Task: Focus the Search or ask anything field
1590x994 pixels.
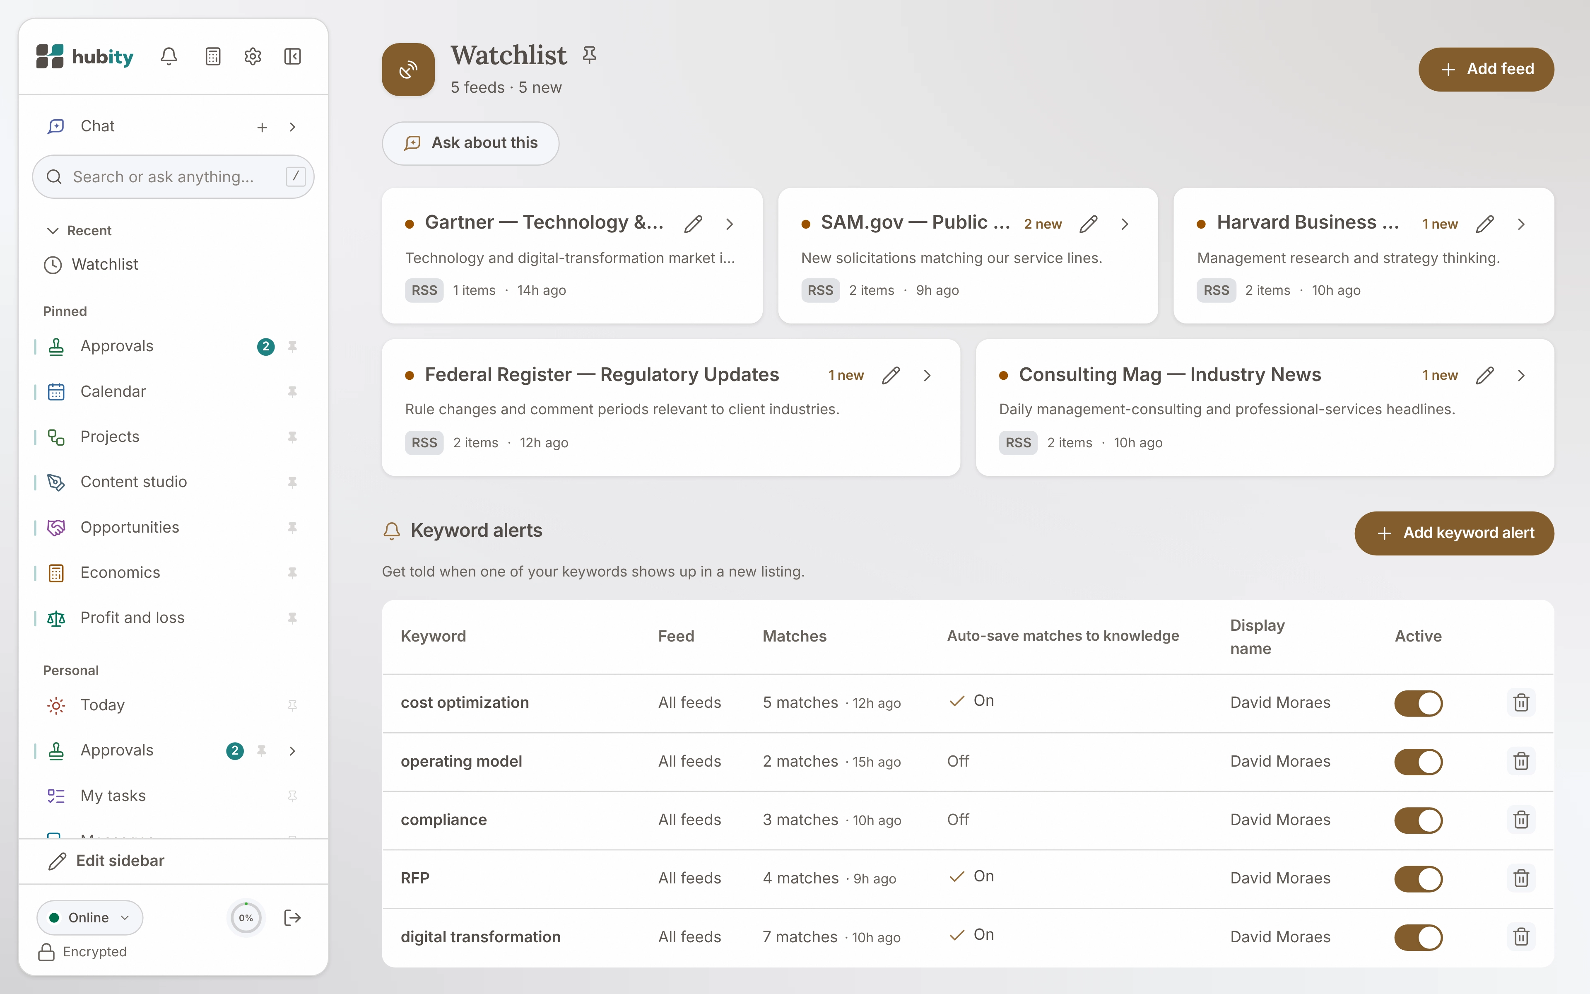Action: point(173,177)
